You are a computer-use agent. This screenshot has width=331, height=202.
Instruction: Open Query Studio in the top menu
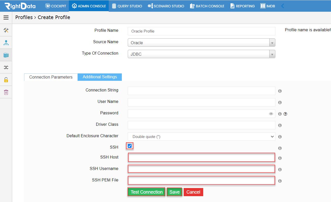[127, 6]
